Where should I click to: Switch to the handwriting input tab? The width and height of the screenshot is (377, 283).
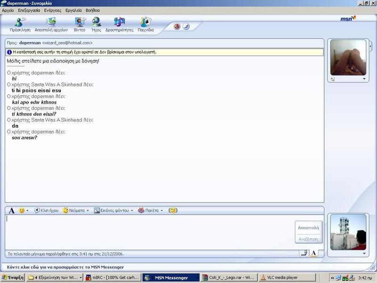coord(304,253)
